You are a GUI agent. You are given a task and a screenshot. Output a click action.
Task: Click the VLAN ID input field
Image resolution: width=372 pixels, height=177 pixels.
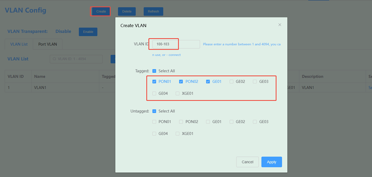point(176,44)
